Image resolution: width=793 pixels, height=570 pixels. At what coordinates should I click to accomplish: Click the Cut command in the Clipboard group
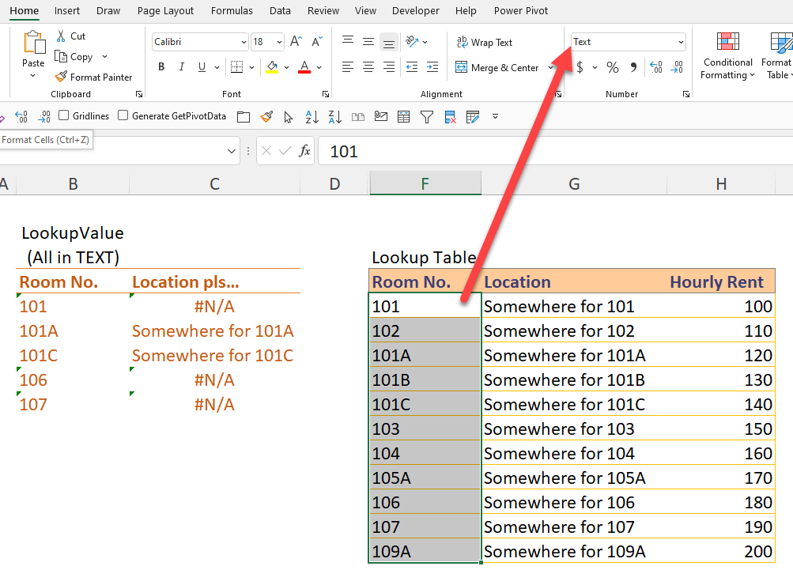coord(70,36)
